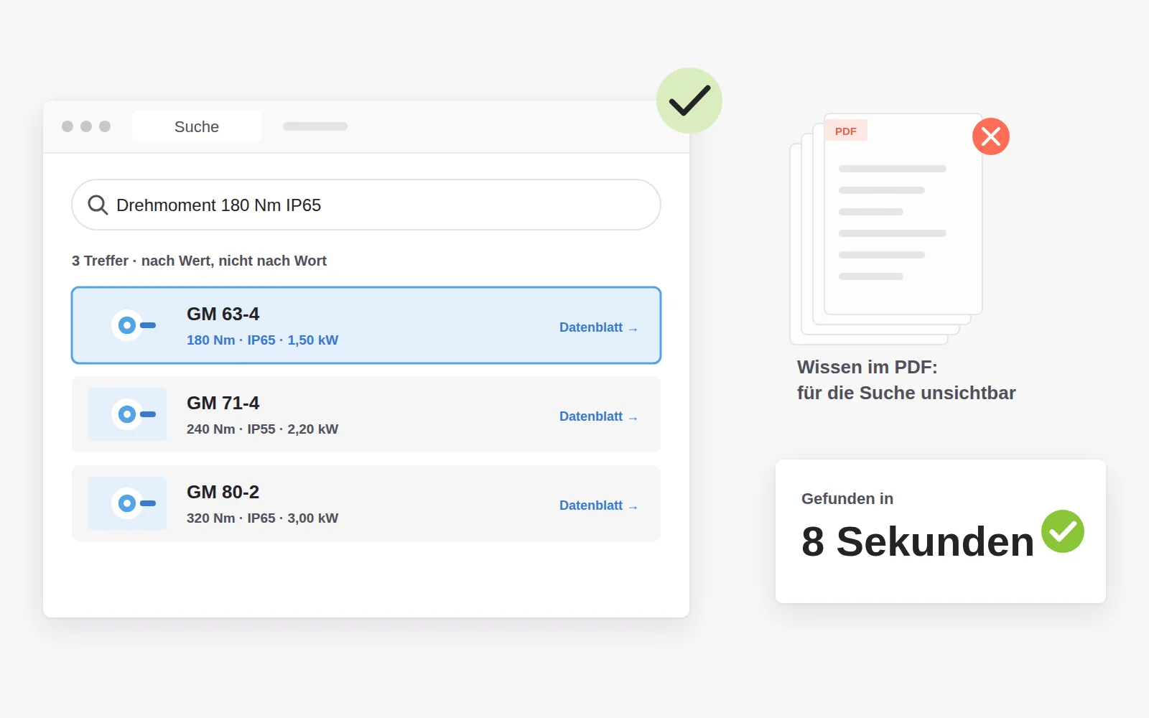This screenshot has width=1149, height=718.
Task: Open the Datenblatt link for GM 80-2
Action: point(598,505)
